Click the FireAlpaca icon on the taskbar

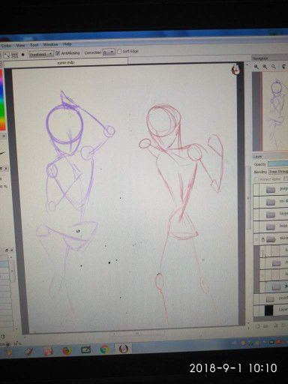[123, 349]
